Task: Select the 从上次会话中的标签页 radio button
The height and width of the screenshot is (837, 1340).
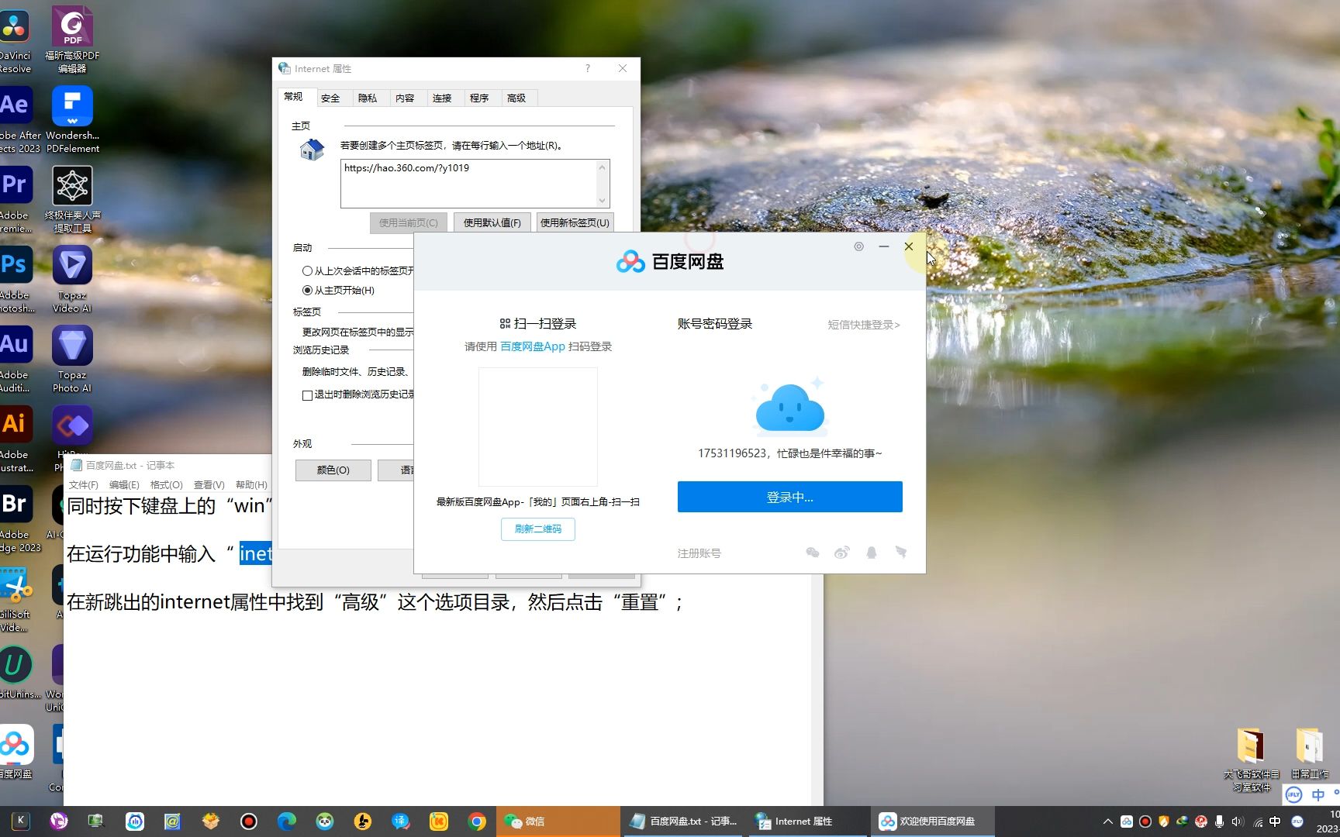Action: point(307,271)
